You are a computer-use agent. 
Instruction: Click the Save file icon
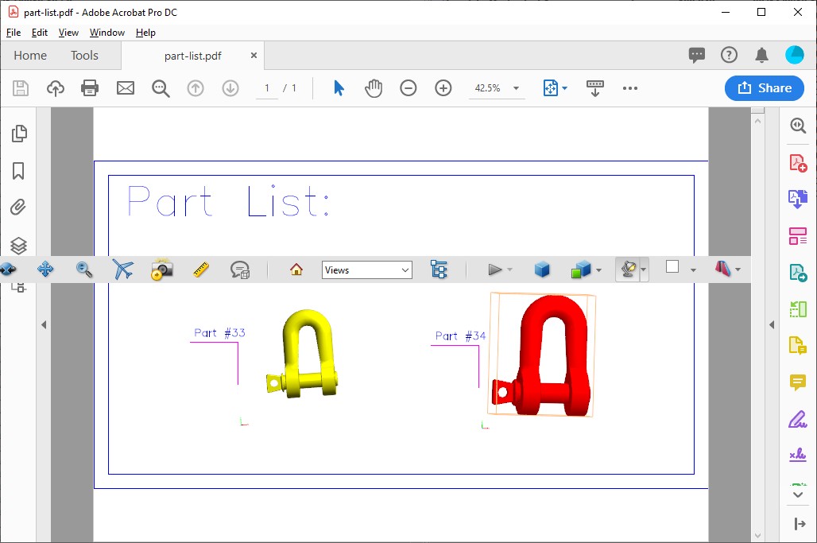[21, 88]
